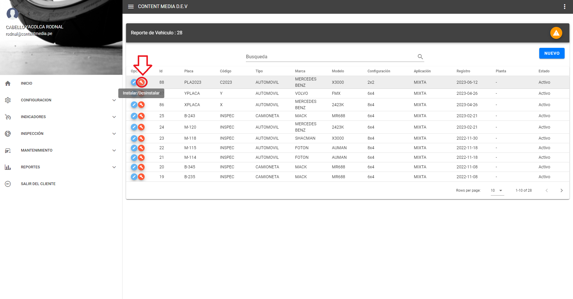The width and height of the screenshot is (573, 299).
Task: Click wrench icon for vehicle B-235
Action: [x=142, y=177]
